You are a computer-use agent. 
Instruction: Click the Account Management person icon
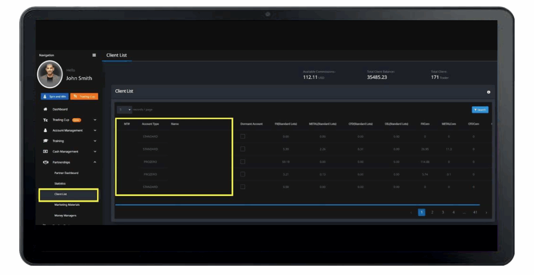pos(45,130)
